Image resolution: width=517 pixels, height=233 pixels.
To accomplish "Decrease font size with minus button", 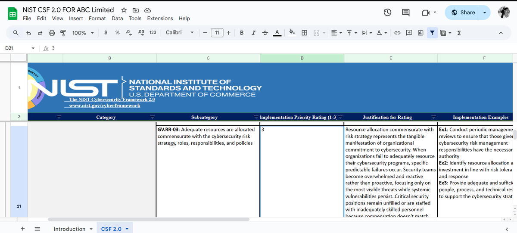I will 205,33.
